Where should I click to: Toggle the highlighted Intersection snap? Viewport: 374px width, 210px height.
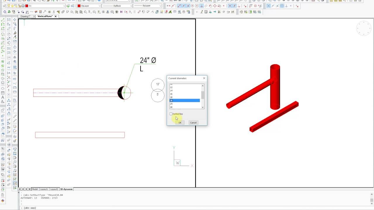tap(230, 6)
